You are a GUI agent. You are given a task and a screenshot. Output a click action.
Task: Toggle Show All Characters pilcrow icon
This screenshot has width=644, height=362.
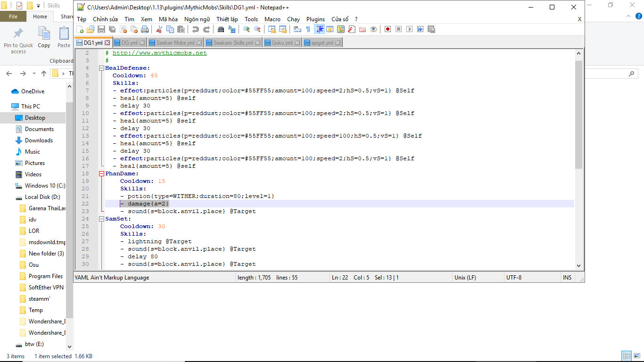click(308, 29)
